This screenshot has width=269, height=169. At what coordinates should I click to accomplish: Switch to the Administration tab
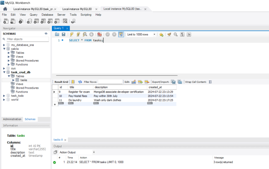point(12,119)
